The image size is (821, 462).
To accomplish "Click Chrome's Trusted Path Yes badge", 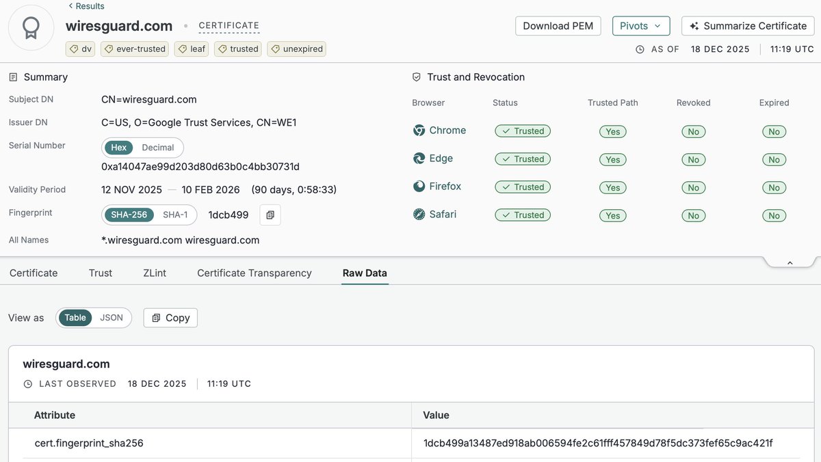I will click(613, 132).
